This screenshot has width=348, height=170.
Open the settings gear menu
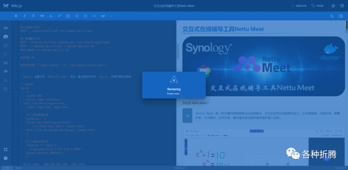(x=333, y=6)
